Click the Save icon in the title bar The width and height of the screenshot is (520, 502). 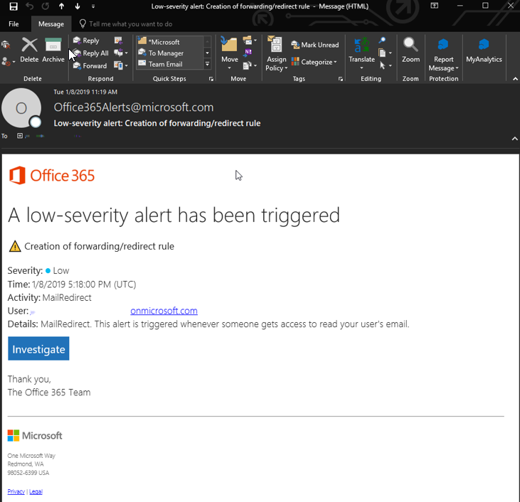tap(14, 6)
